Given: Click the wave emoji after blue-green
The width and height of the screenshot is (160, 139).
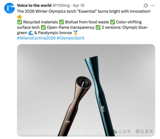Looking at the screenshot, I should point(31,33).
